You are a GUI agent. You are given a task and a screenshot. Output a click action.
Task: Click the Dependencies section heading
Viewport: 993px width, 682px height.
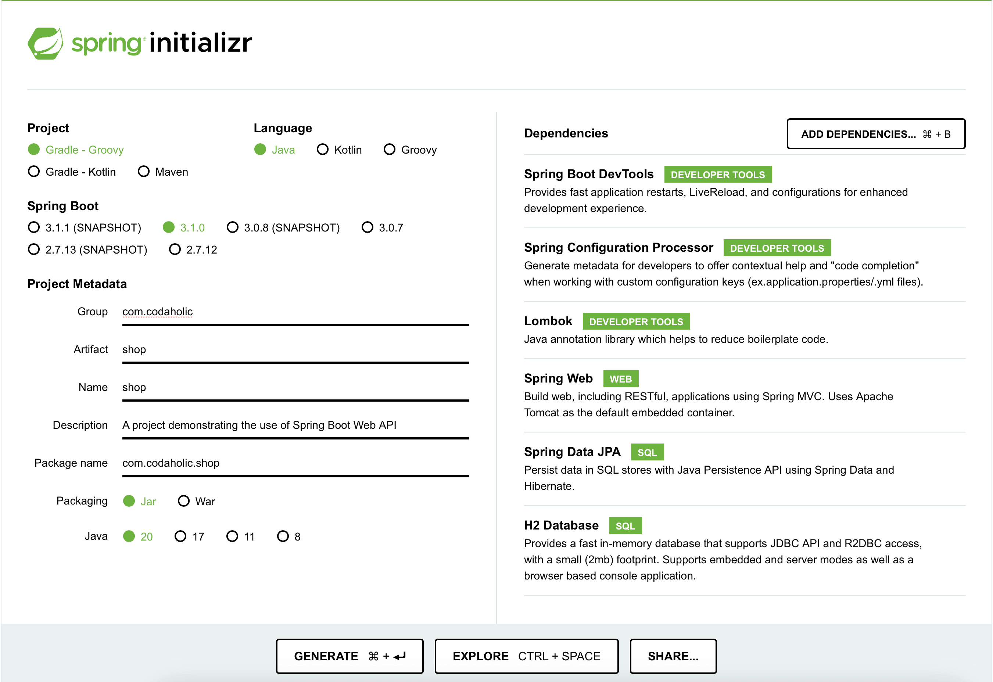coord(566,134)
